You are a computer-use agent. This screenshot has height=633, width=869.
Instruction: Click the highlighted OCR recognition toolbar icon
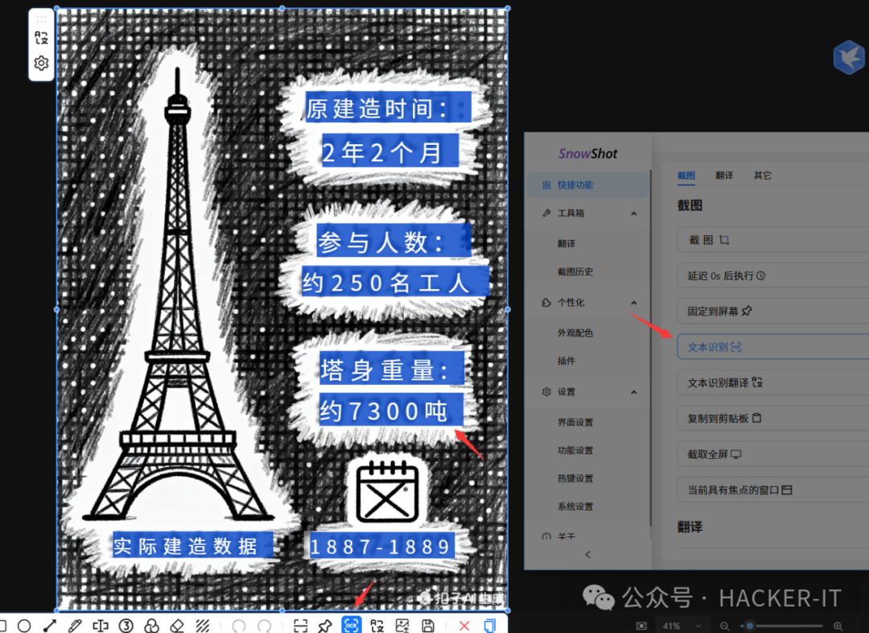click(351, 626)
